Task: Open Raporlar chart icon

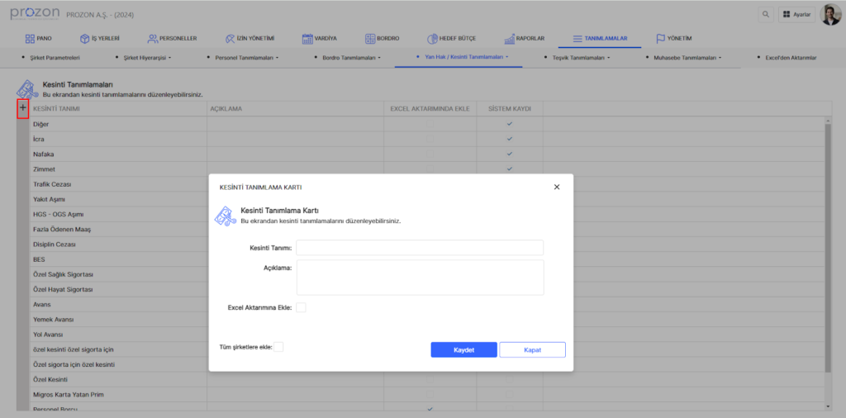Action: [x=508, y=39]
